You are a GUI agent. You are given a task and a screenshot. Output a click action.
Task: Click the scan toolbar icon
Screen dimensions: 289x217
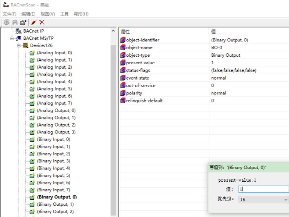point(6,23)
